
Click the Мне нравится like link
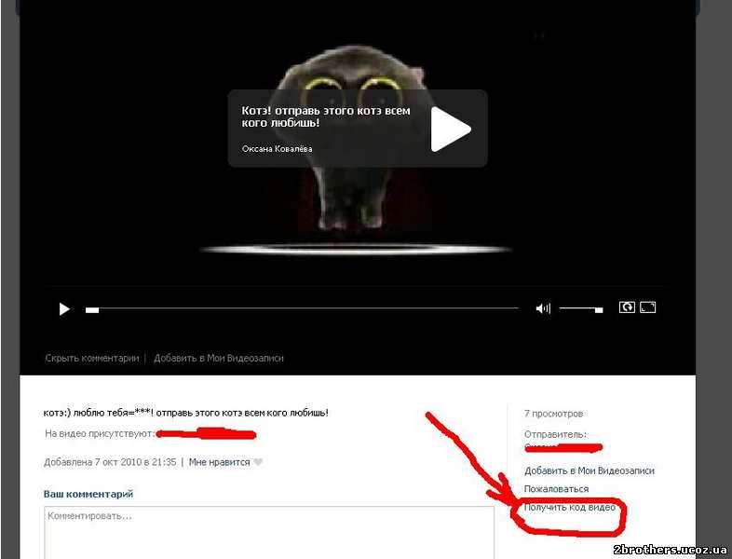[x=220, y=462]
